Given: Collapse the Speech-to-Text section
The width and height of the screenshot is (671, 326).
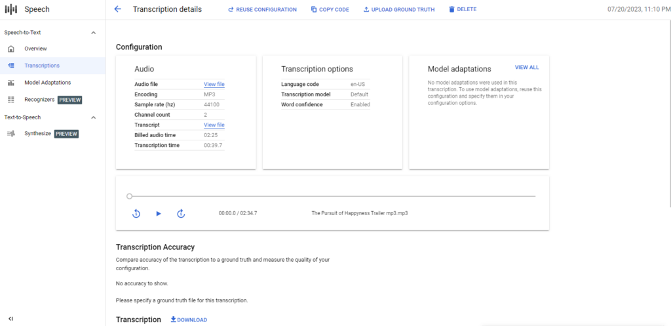Looking at the screenshot, I should [94, 33].
